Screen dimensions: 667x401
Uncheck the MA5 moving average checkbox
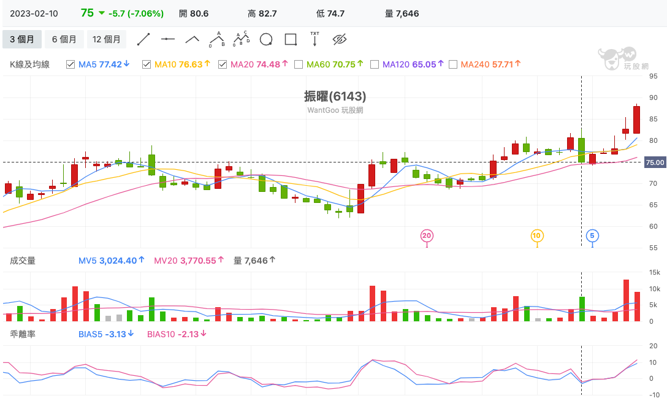tap(71, 64)
